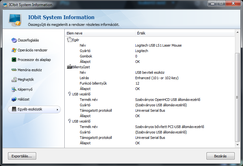Click the Egyéb eszközök device icon
This screenshot has width=243, height=166.
(x=14, y=109)
